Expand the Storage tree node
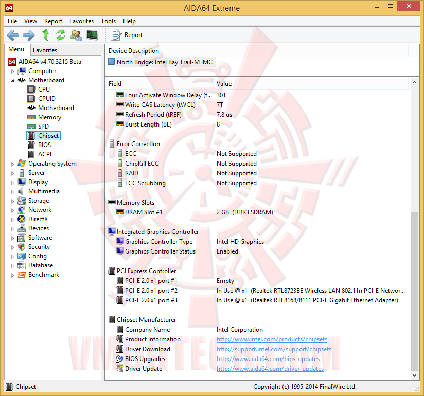 [12, 201]
